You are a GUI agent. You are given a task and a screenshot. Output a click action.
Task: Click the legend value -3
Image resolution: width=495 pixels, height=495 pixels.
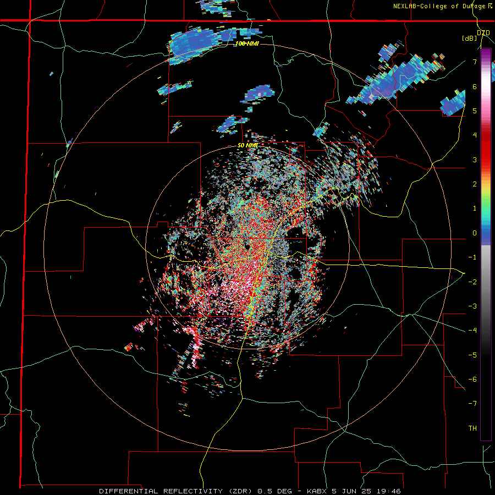coord(472,306)
